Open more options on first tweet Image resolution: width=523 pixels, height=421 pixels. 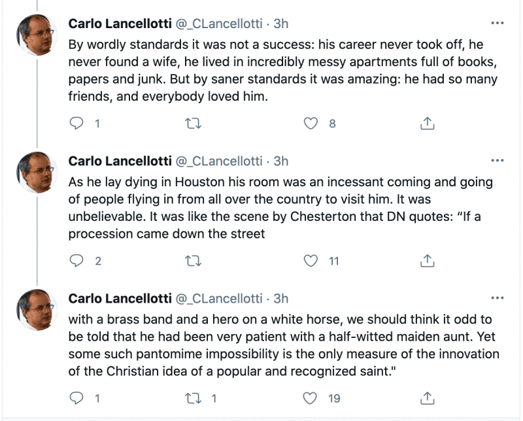point(497,24)
